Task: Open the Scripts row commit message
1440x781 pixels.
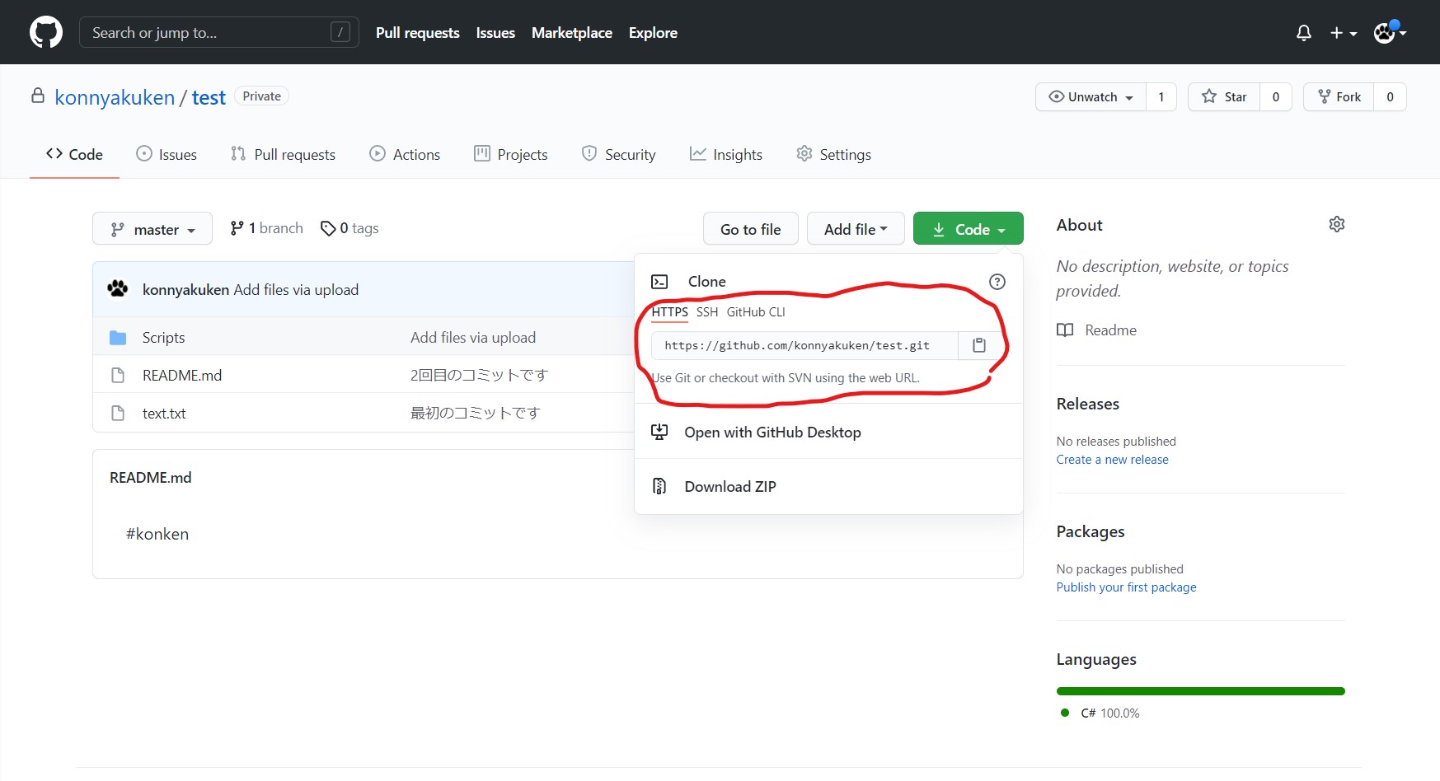Action: [473, 338]
